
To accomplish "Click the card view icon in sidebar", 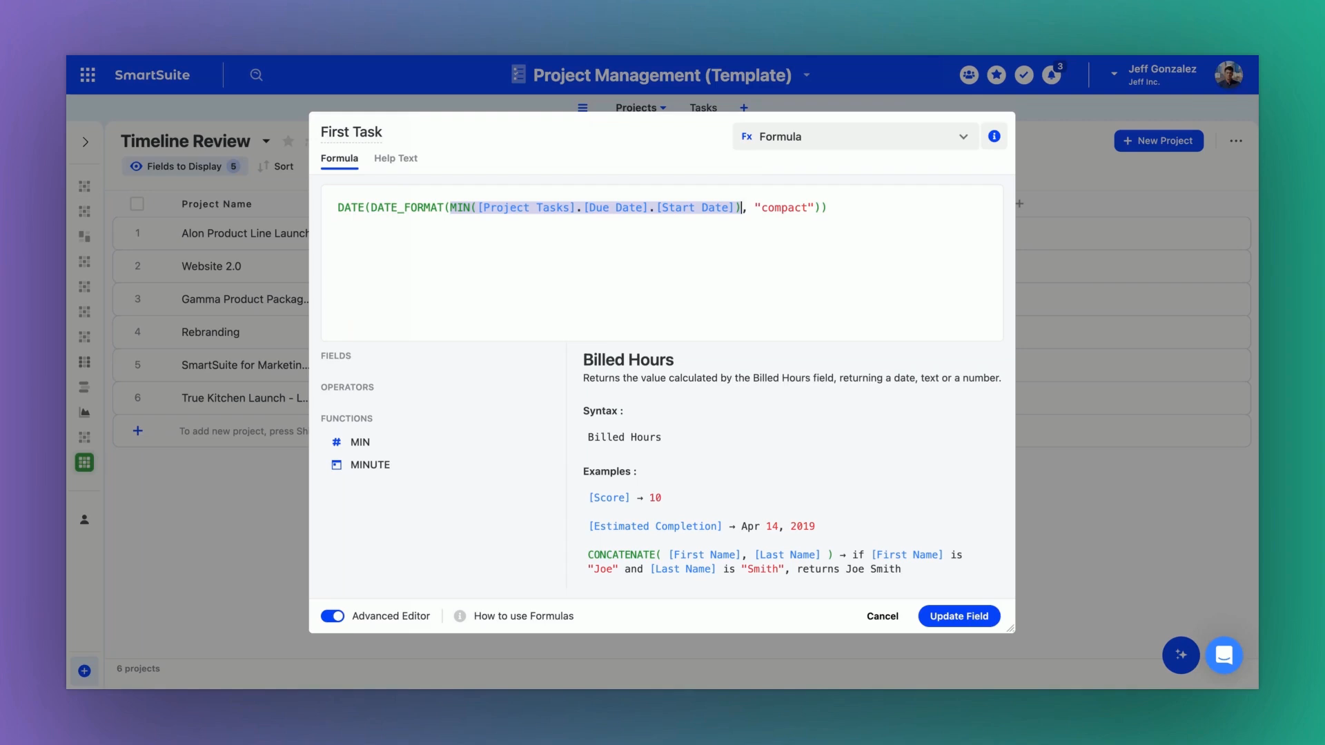I will pos(84,237).
